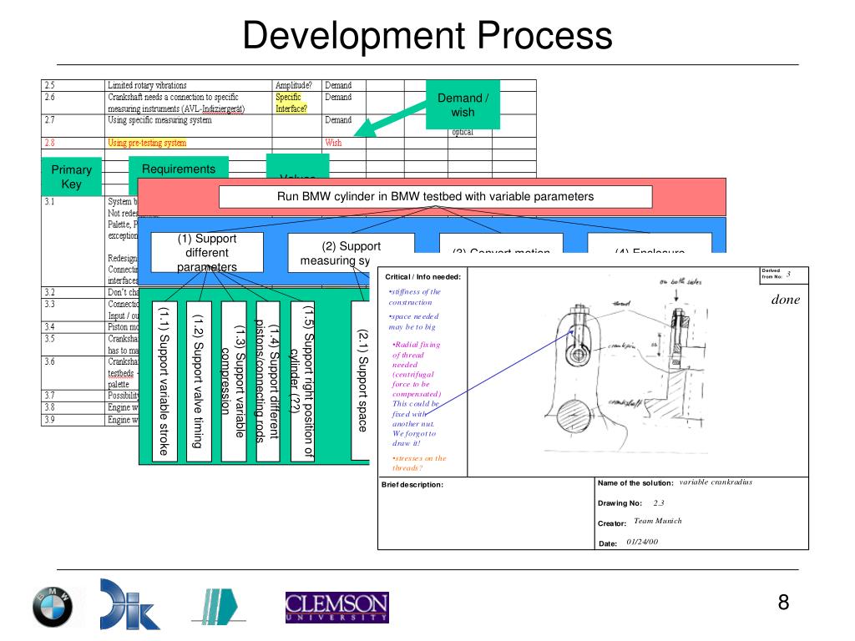
Task: Click the Primary Key green label
Action: (72, 177)
